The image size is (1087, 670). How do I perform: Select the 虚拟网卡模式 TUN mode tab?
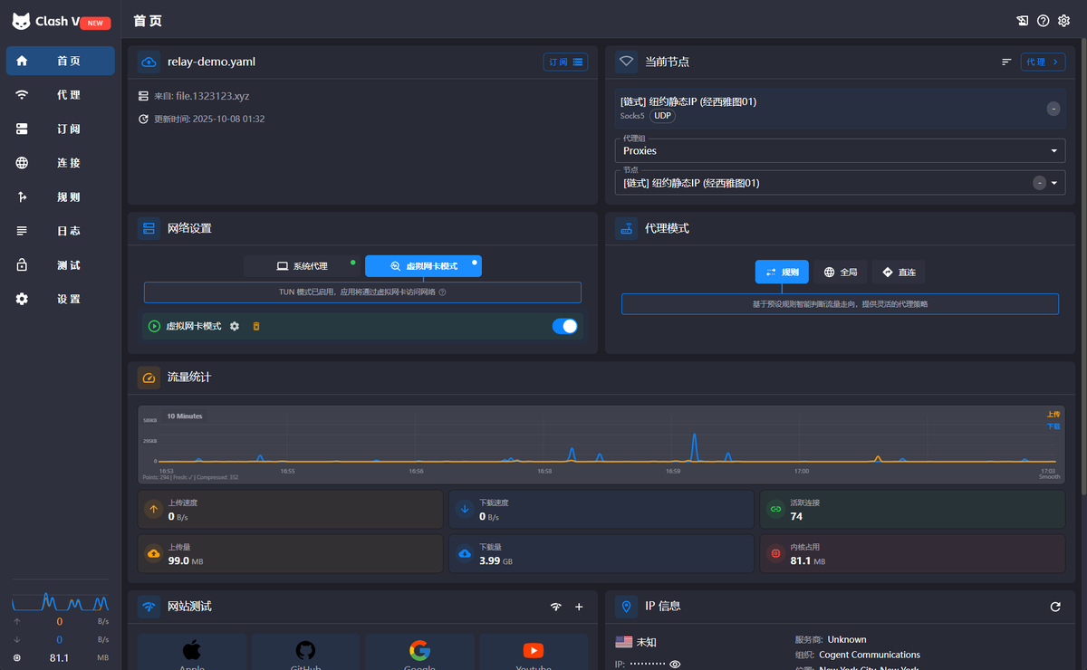pos(423,266)
